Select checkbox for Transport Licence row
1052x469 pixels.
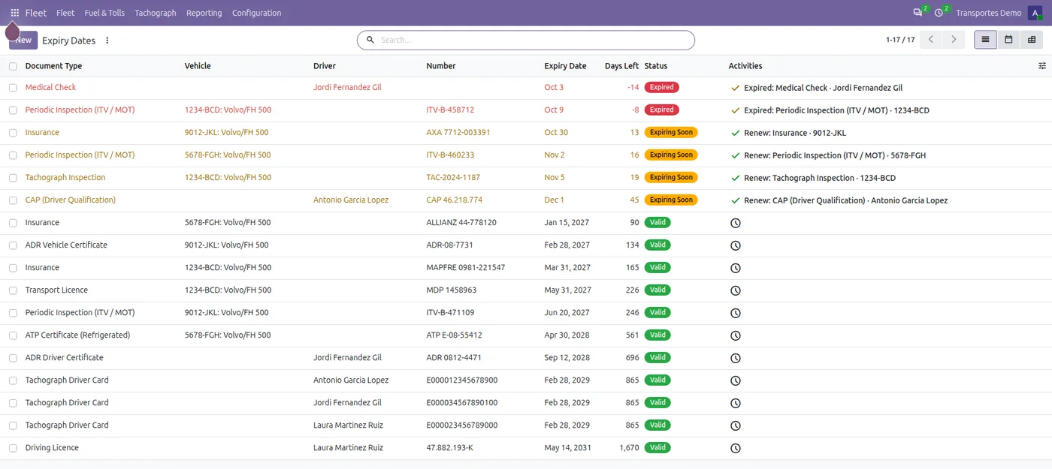click(13, 290)
